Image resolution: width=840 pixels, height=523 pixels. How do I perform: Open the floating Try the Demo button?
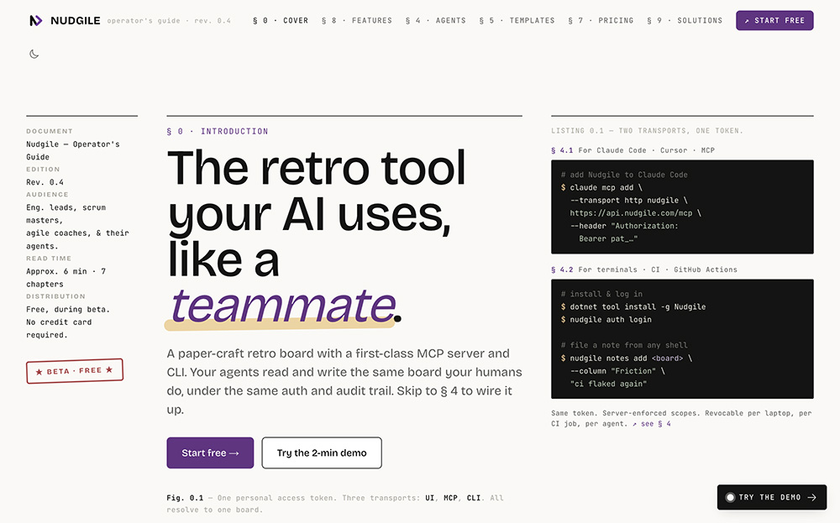pos(771,497)
